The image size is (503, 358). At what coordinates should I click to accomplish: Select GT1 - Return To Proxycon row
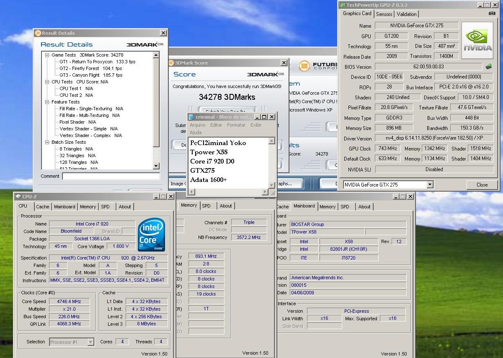(x=97, y=62)
